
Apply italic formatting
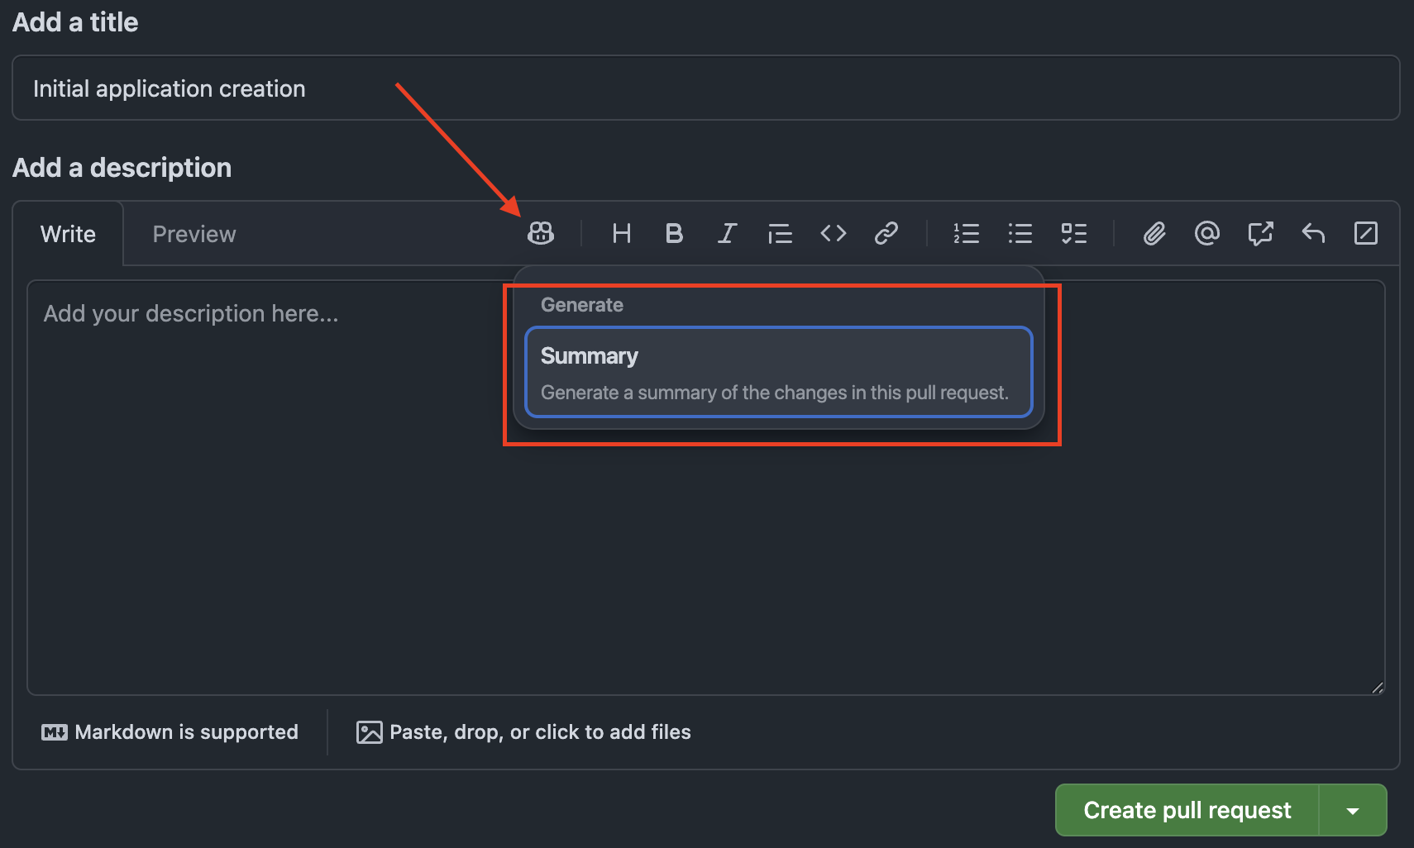tap(727, 234)
